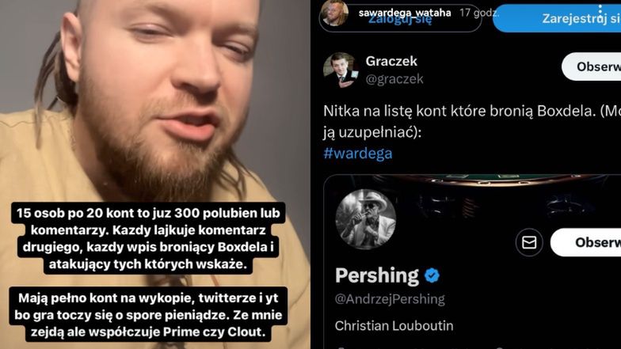
Task: Click the Pershing profile name
Action: pyautogui.click(x=377, y=275)
